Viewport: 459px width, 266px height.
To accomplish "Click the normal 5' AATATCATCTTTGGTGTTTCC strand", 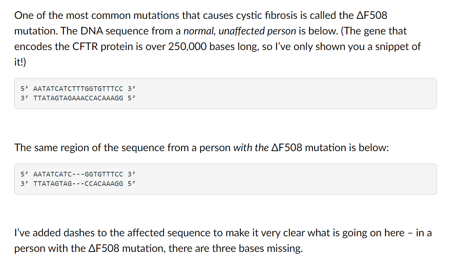I will coord(78,88).
